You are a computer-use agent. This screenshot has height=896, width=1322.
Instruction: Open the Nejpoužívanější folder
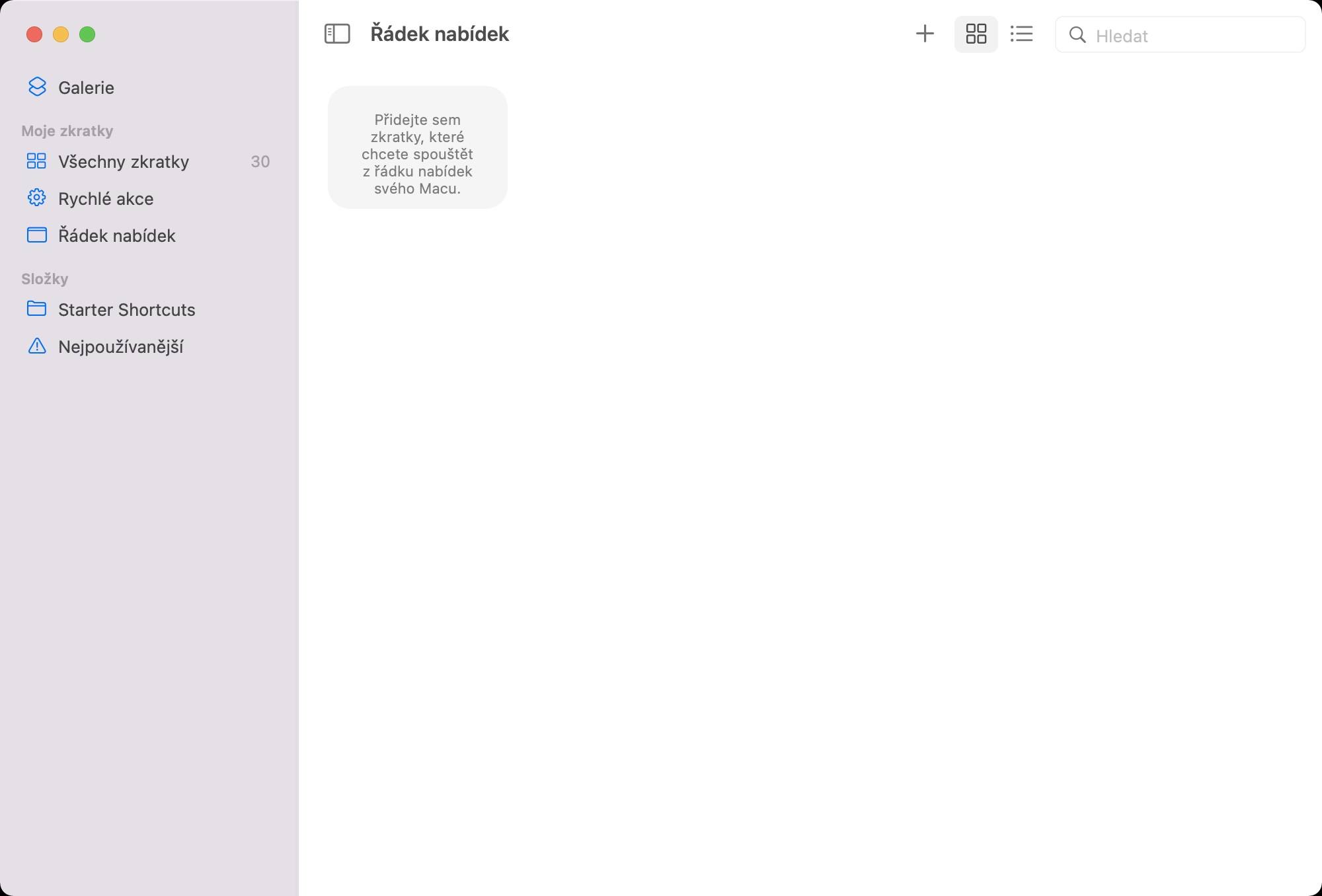pos(120,347)
